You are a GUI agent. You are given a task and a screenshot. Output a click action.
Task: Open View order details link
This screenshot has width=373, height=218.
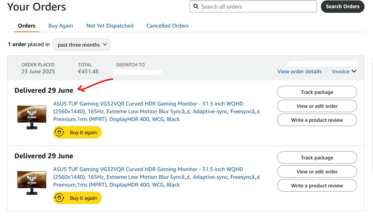(299, 71)
